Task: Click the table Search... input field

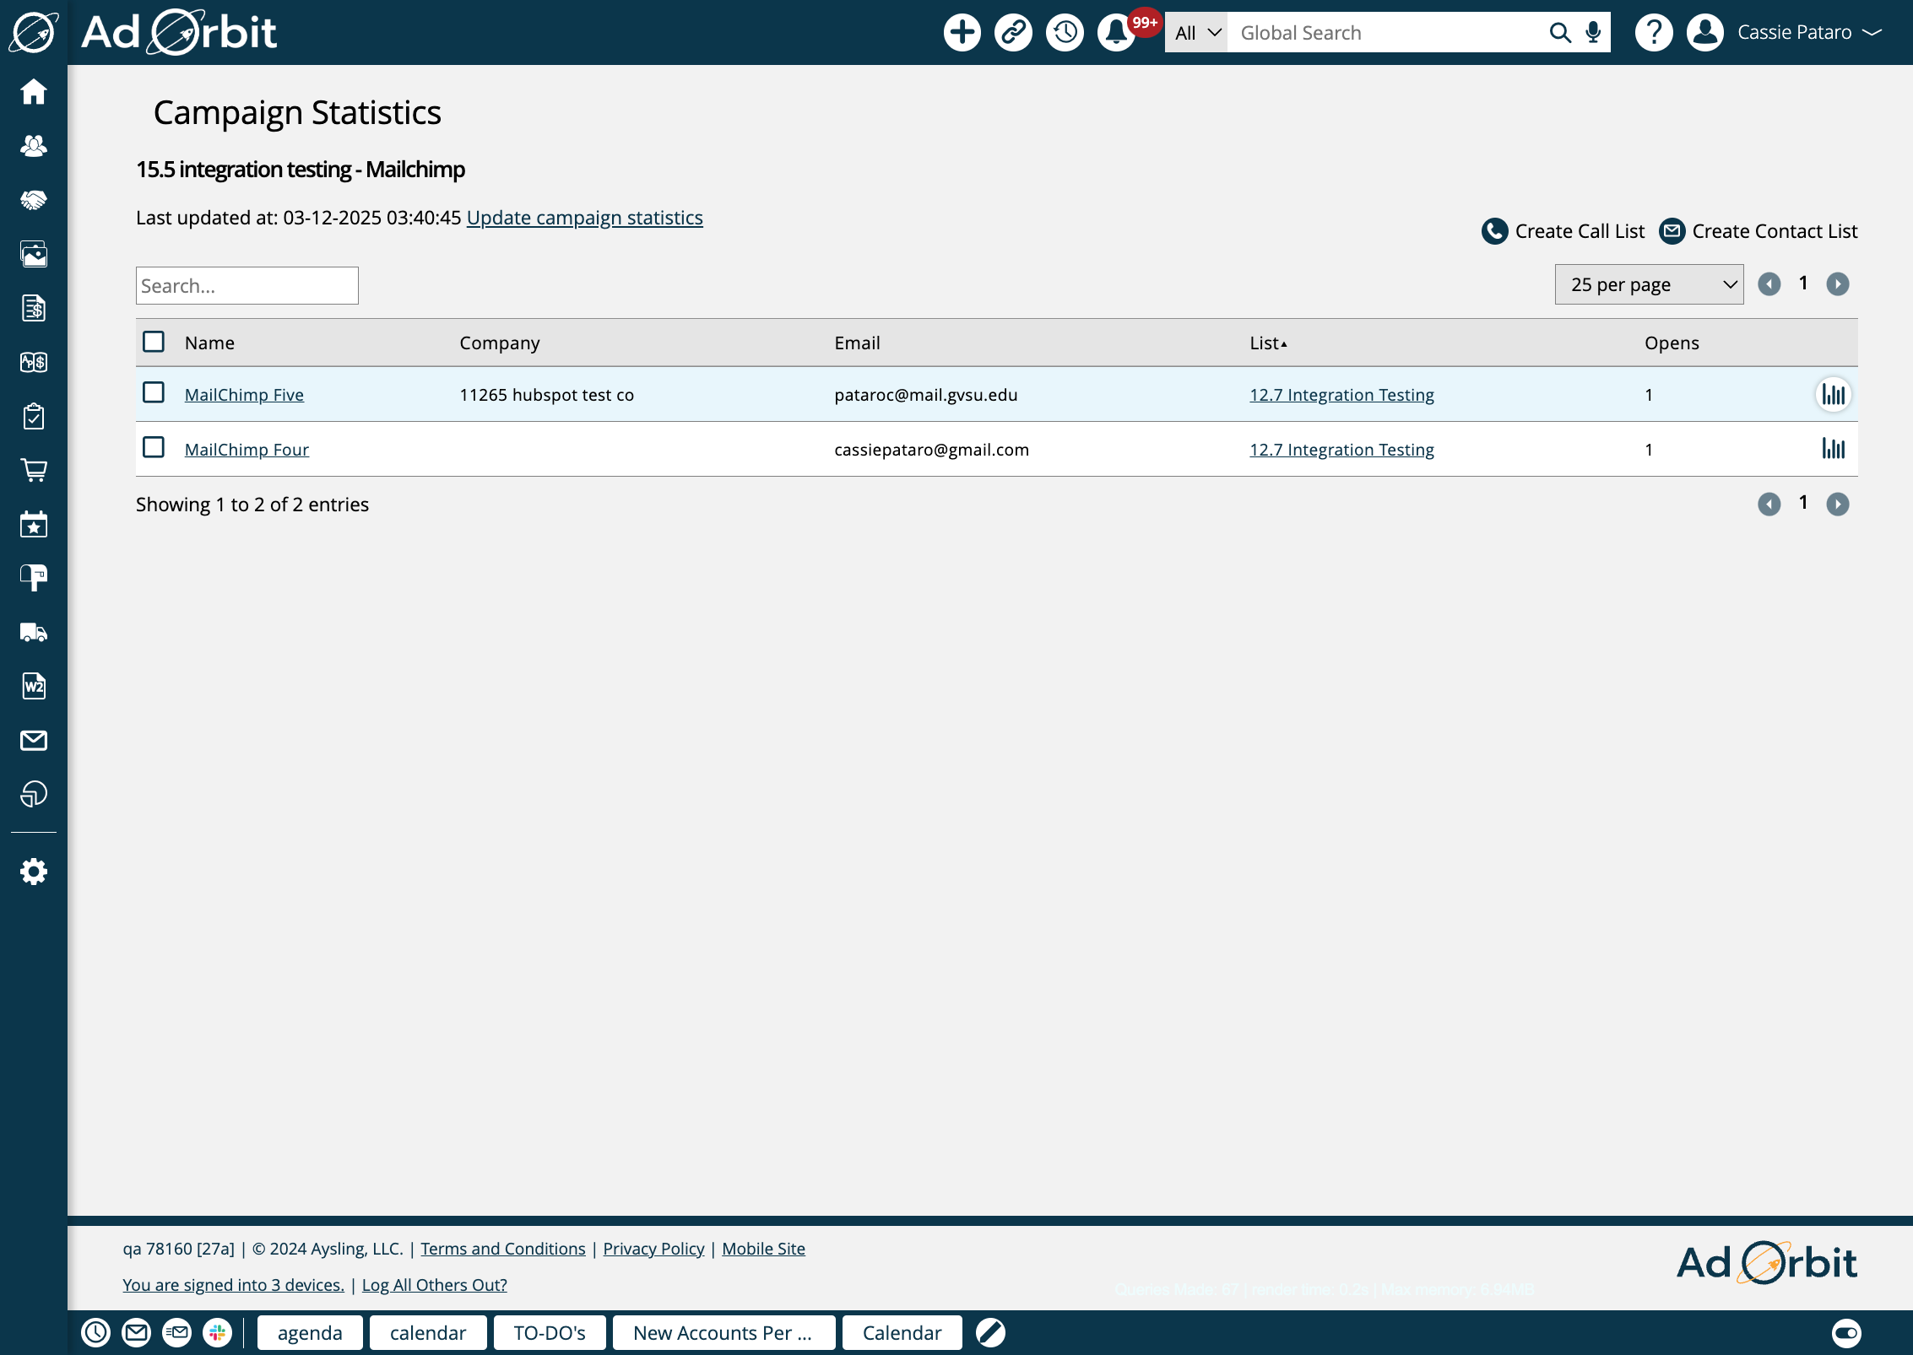Action: pos(247,286)
